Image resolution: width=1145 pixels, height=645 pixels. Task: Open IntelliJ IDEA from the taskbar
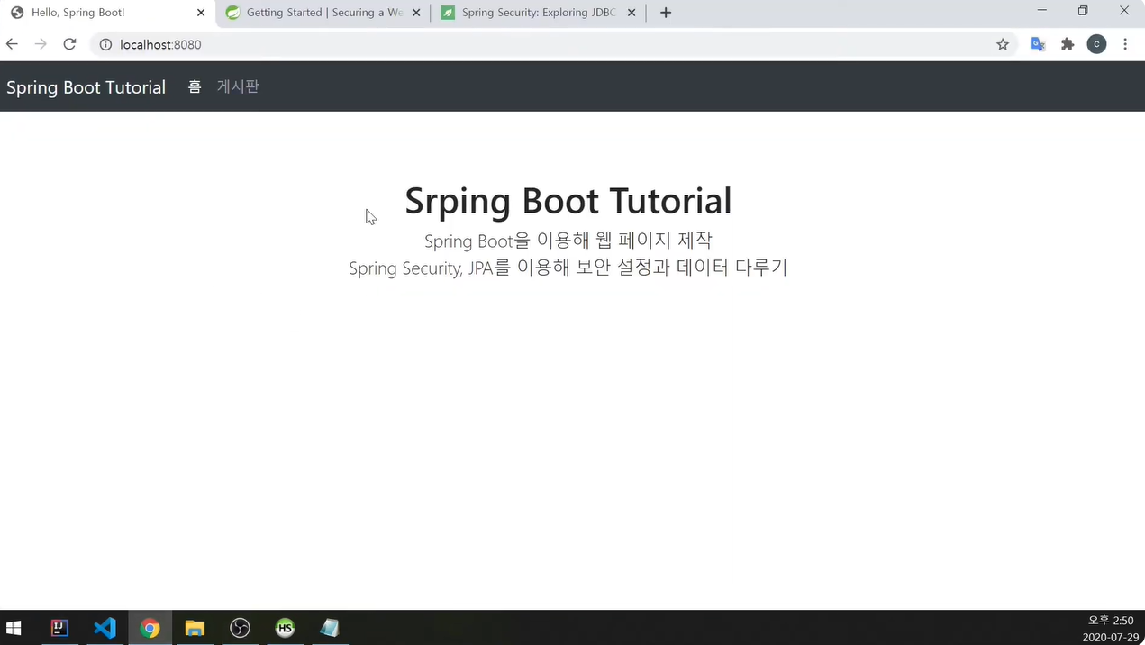59,628
